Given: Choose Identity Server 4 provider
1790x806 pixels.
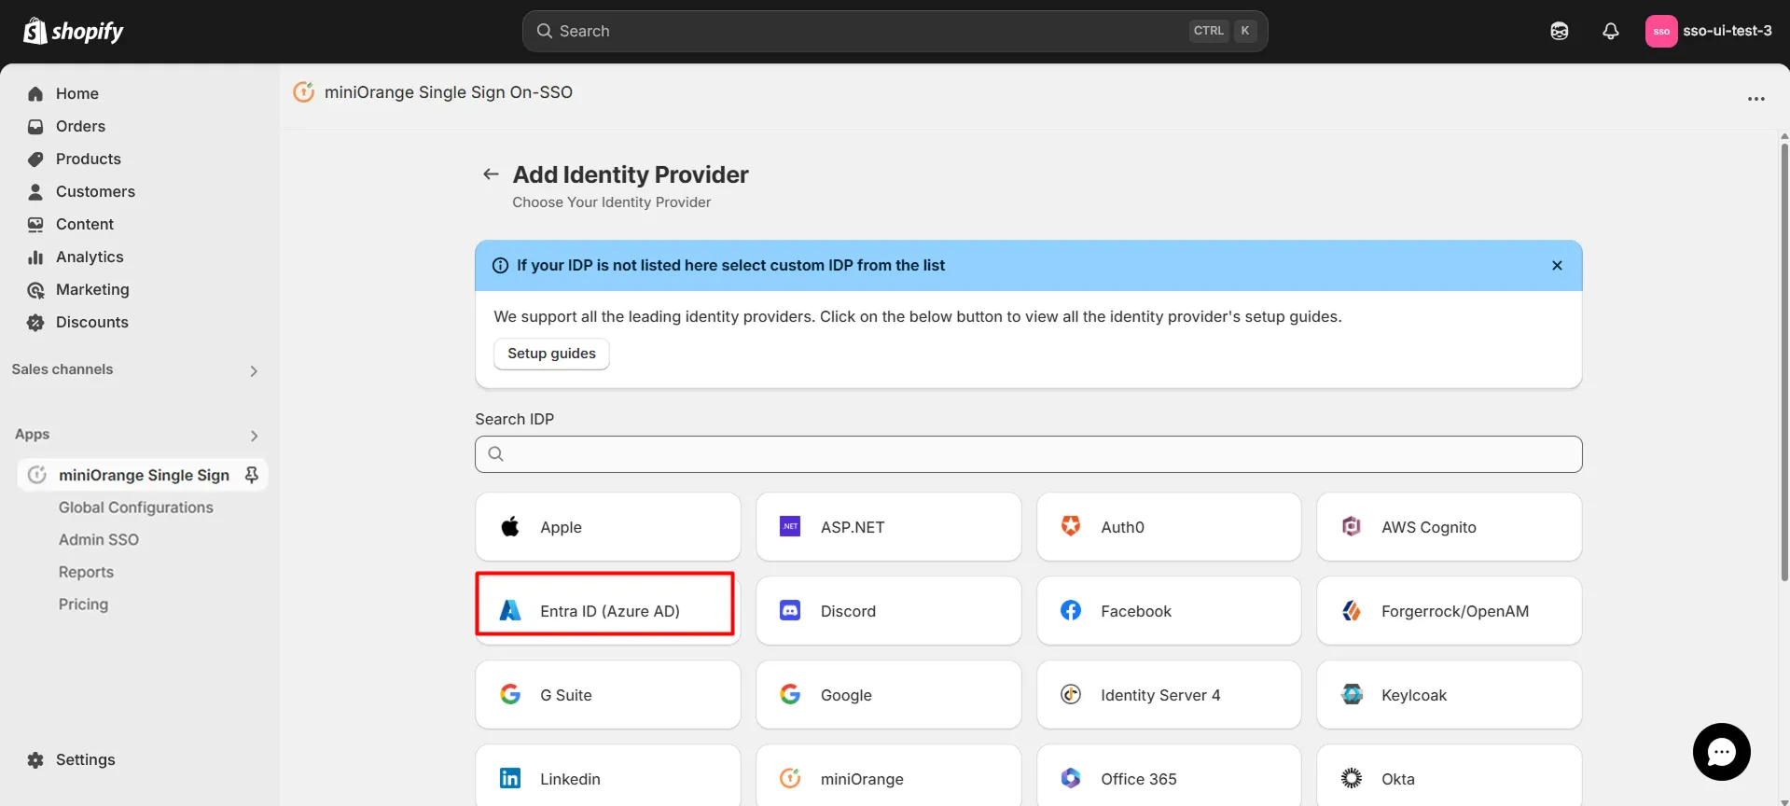Looking at the screenshot, I should [x=1169, y=695].
